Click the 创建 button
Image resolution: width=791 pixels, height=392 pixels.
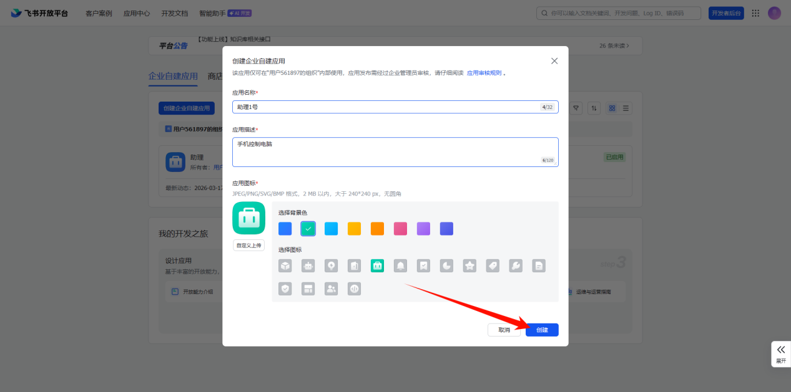(x=542, y=330)
